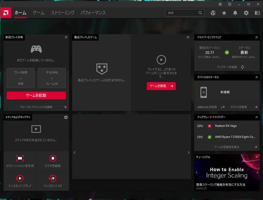
Task: Click the bug report icon in titlebar
Action: [220, 4]
